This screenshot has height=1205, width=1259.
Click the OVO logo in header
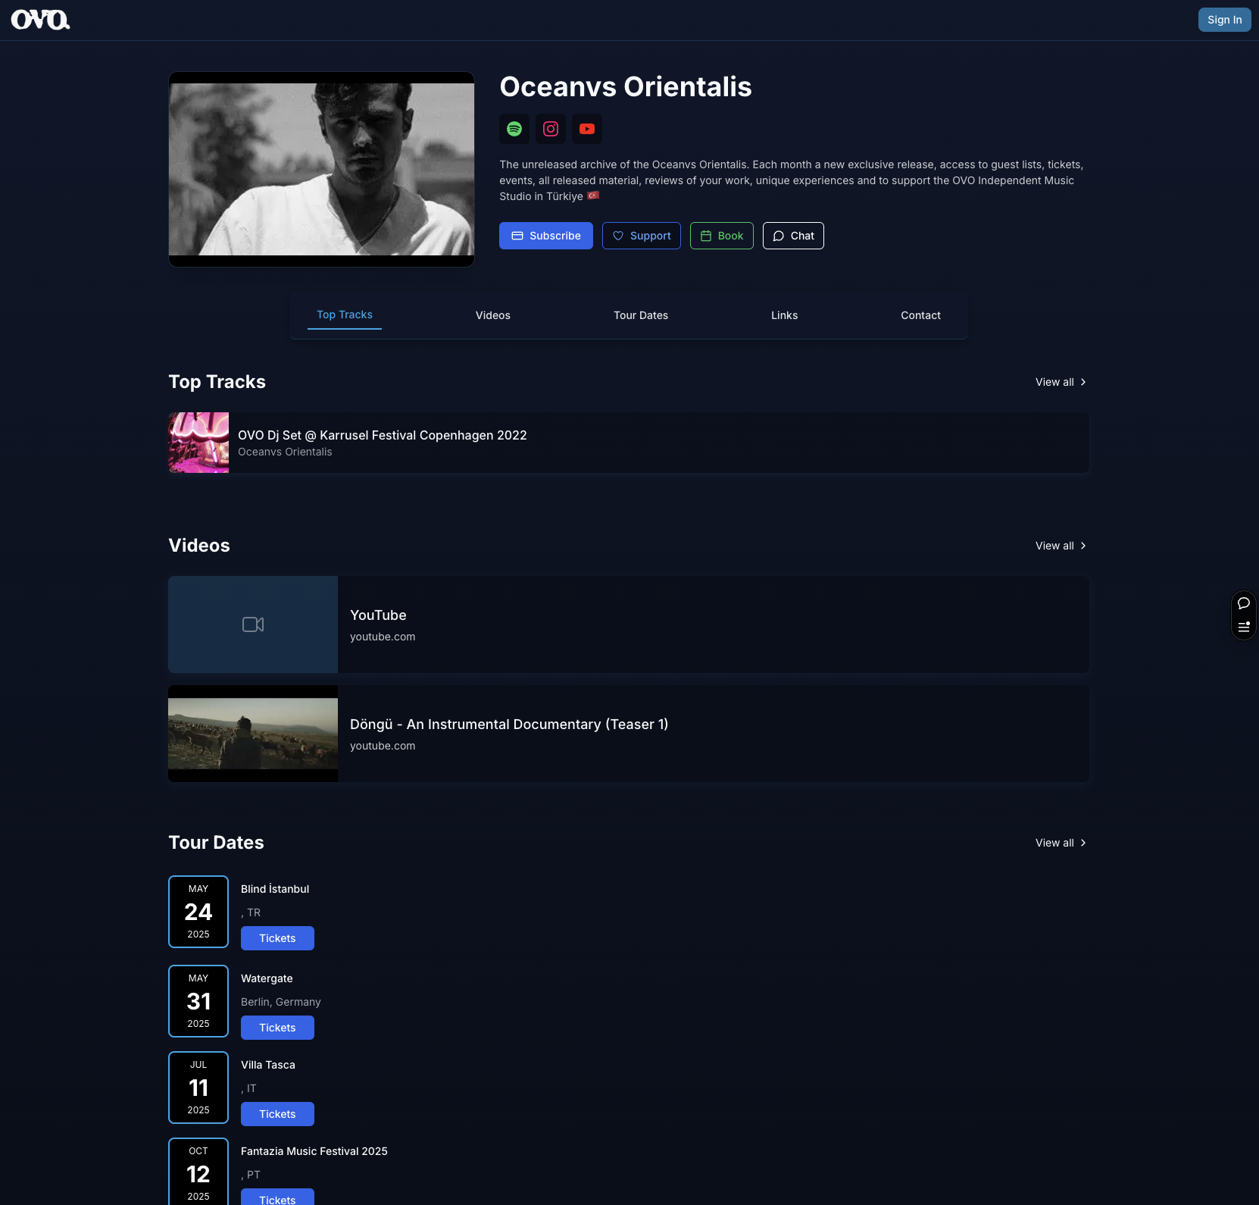pyautogui.click(x=40, y=20)
